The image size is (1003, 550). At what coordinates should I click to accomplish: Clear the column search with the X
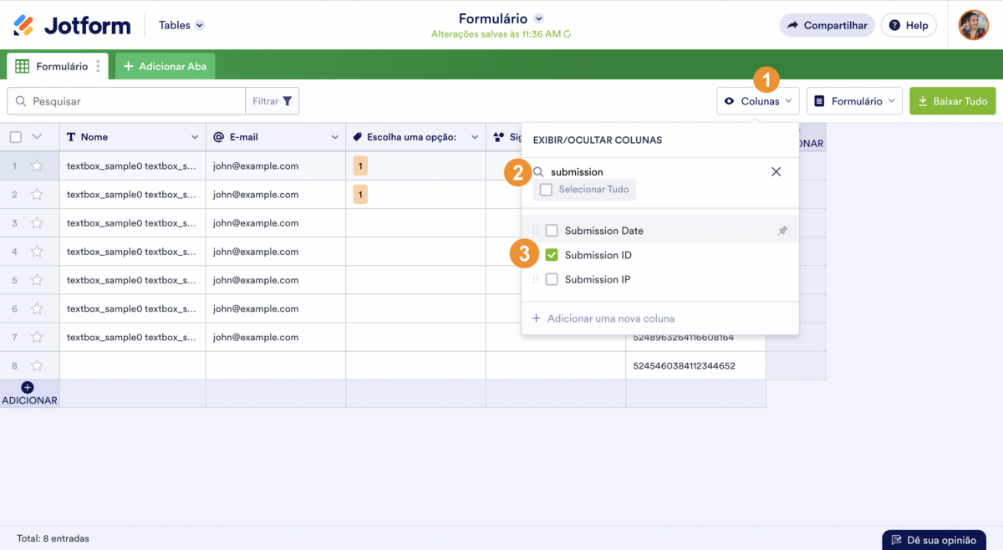[776, 171]
